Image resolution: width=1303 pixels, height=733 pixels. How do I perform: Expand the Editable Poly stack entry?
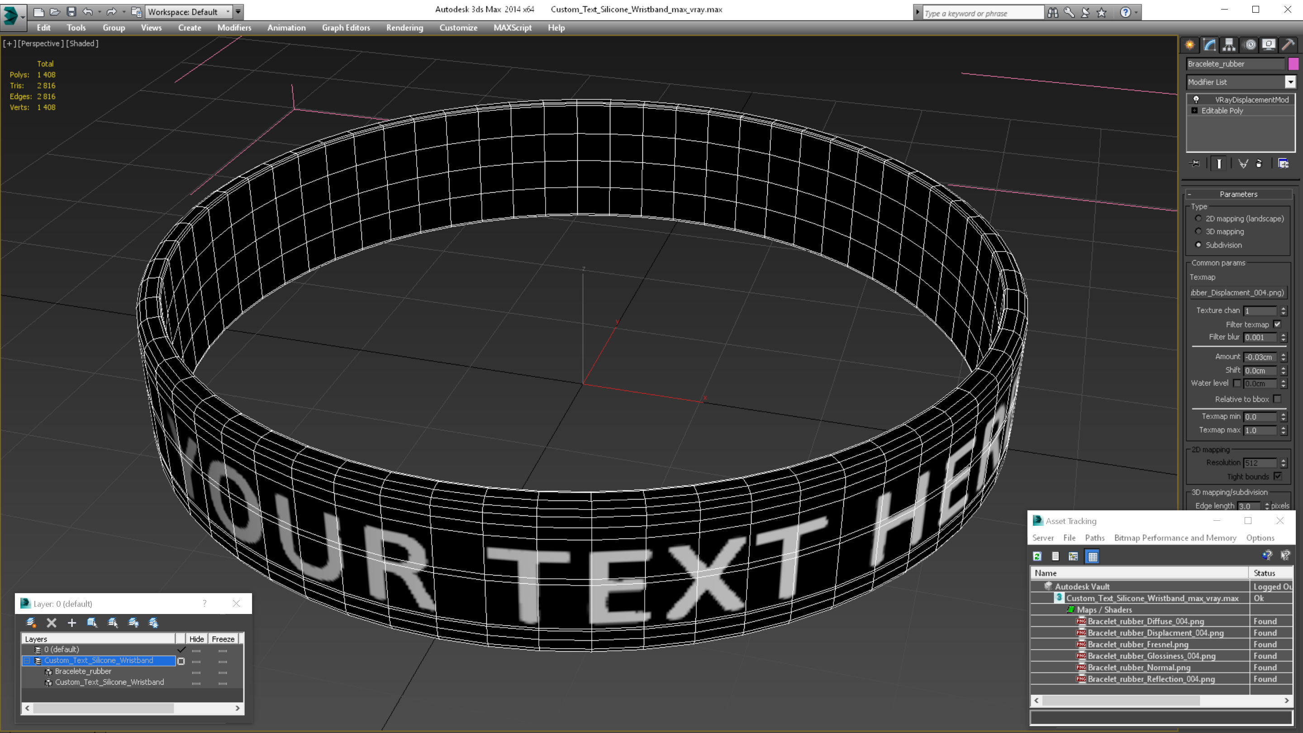pos(1195,111)
